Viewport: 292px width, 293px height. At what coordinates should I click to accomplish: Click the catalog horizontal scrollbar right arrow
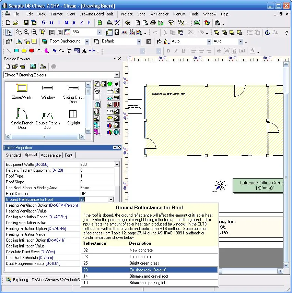click(x=82, y=137)
